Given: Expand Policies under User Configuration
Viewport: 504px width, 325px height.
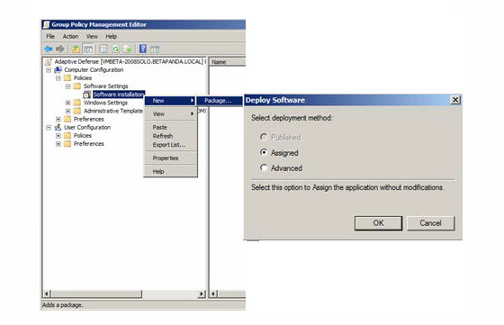Looking at the screenshot, I should (58, 136).
